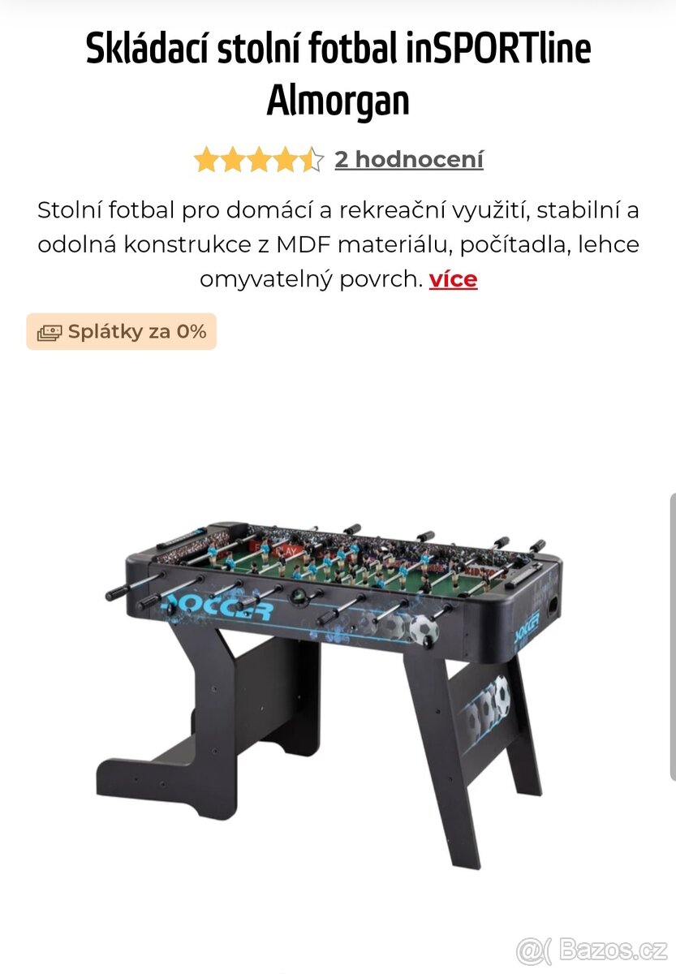This screenshot has width=676, height=974.
Task: Click the red "více" link
Action: pyautogui.click(x=453, y=279)
